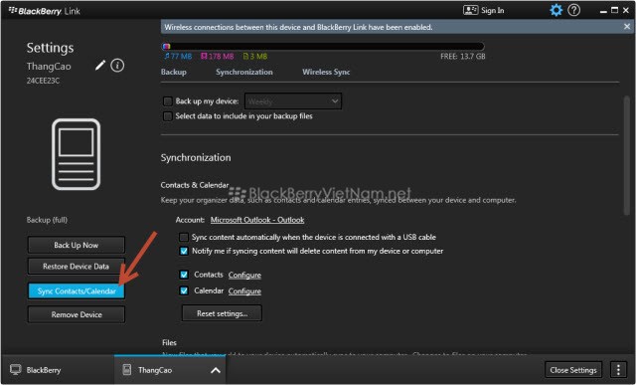Click the Synchronization section heading

coord(196,157)
